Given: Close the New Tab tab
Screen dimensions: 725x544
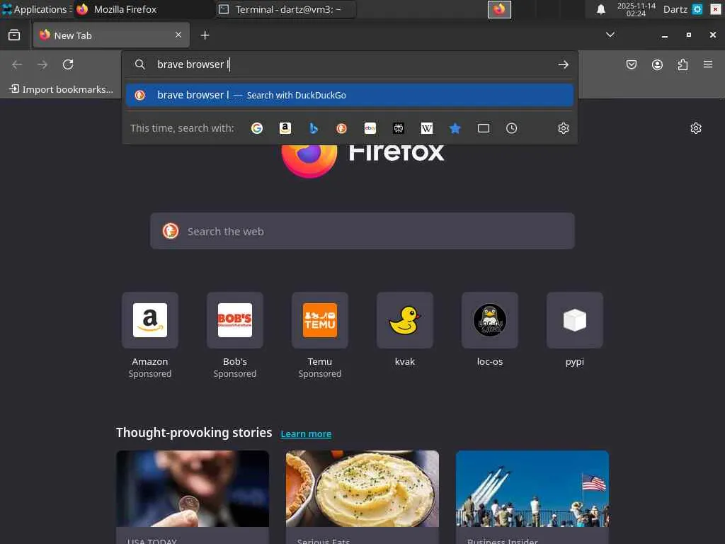Looking at the screenshot, I should coord(178,35).
